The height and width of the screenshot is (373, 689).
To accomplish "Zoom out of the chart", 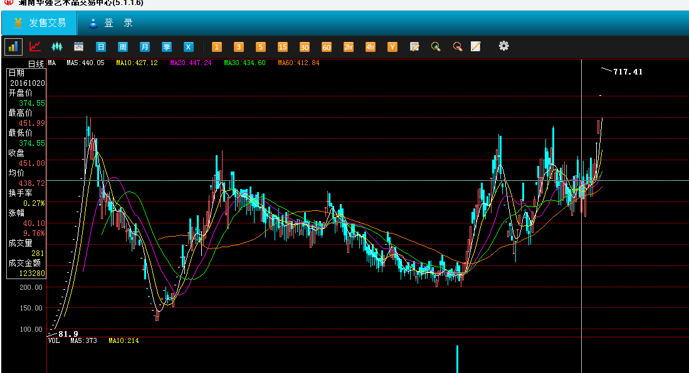I will pos(458,46).
